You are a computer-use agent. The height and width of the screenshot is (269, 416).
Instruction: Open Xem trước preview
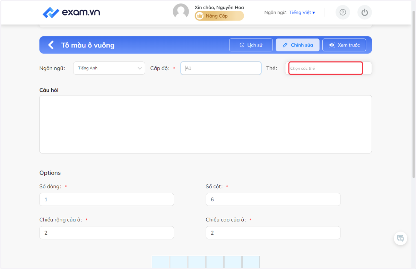click(x=344, y=45)
